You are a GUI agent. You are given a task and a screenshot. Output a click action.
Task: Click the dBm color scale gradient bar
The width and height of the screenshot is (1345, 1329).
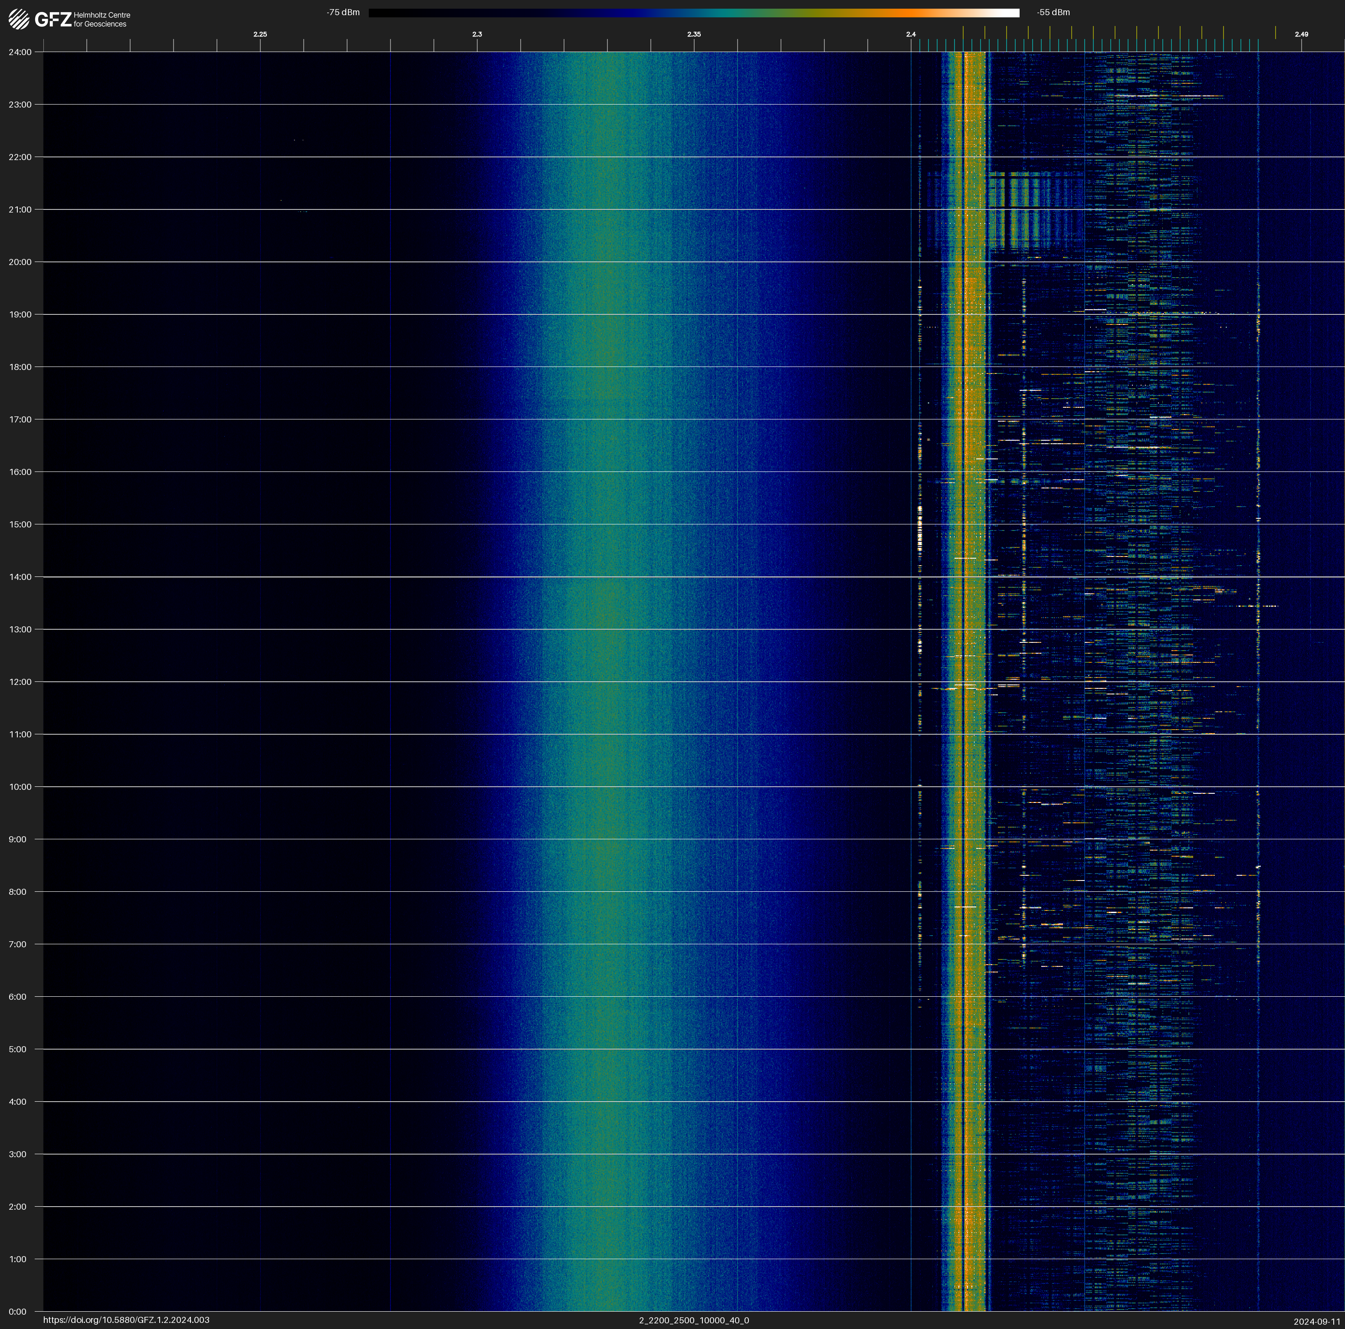click(x=693, y=13)
